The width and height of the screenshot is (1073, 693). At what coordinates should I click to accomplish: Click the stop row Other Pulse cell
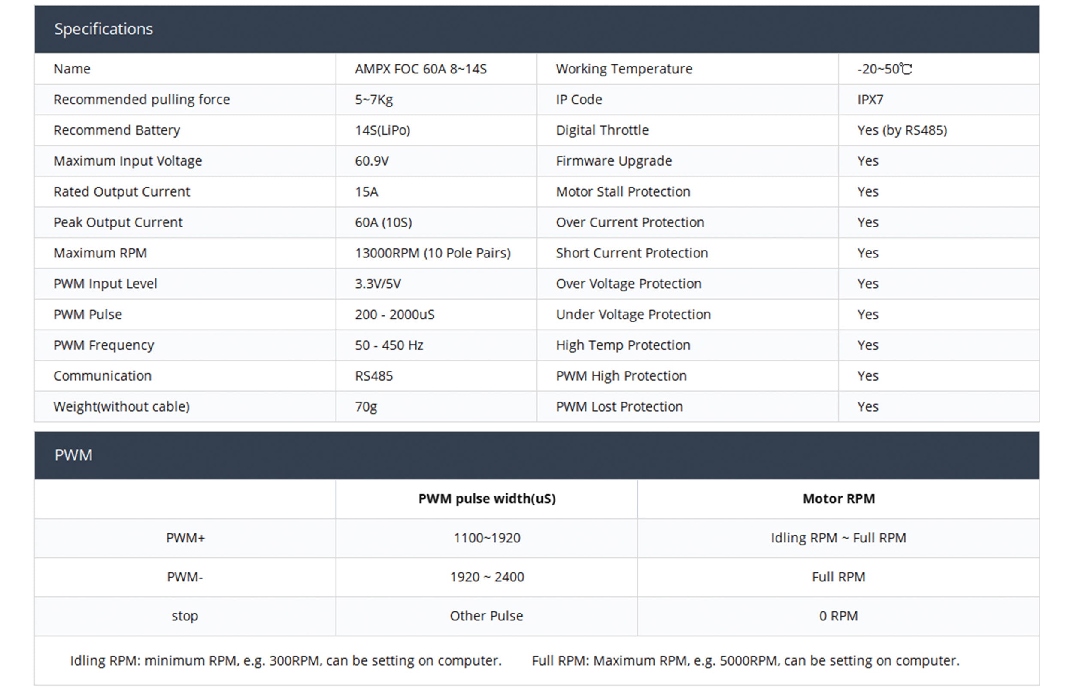[486, 616]
